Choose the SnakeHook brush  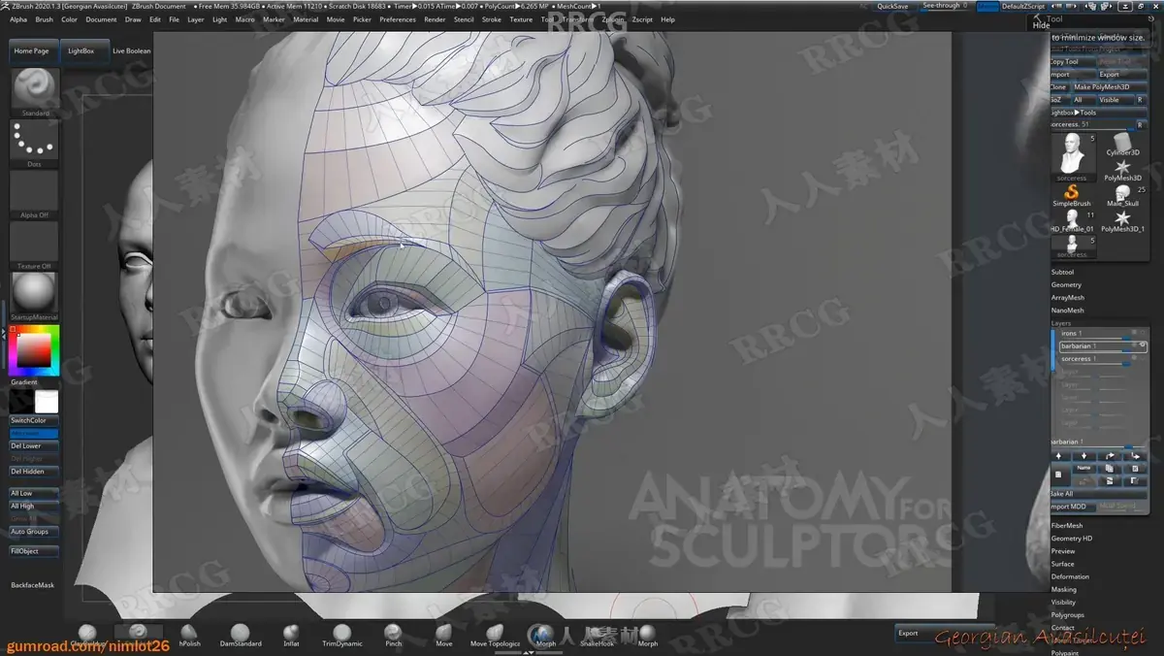[597, 635]
